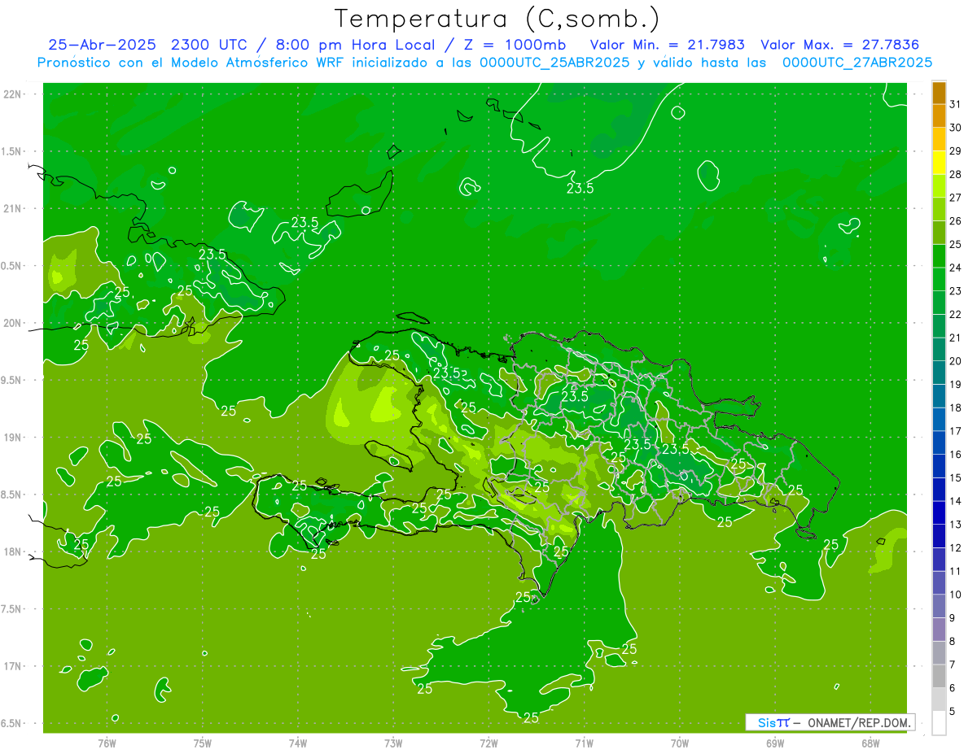Click the legend value label "28"

pos(956,174)
